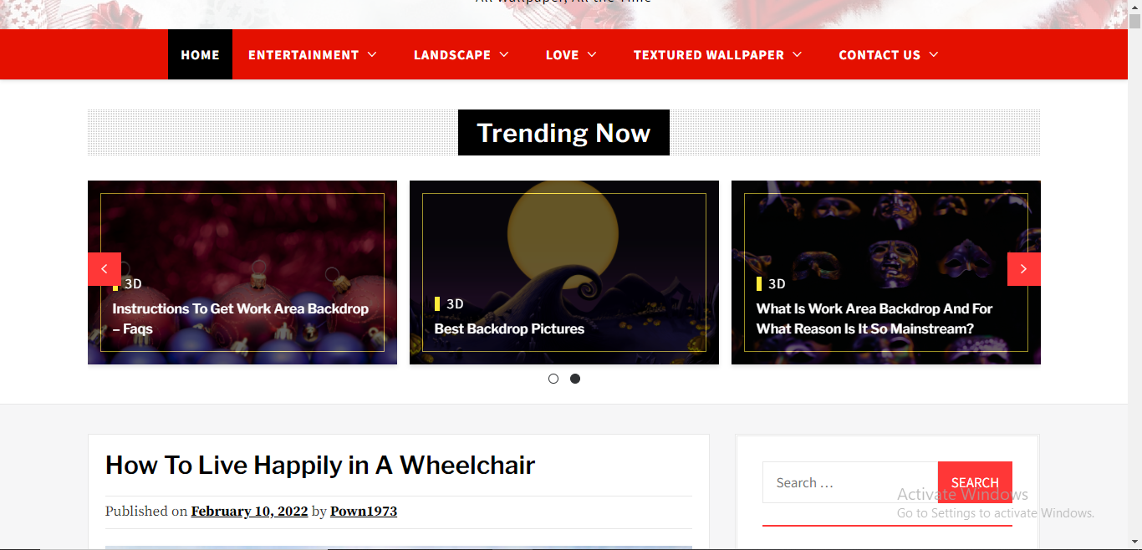
Task: Open the Entertainment menu item
Action: [x=303, y=55]
